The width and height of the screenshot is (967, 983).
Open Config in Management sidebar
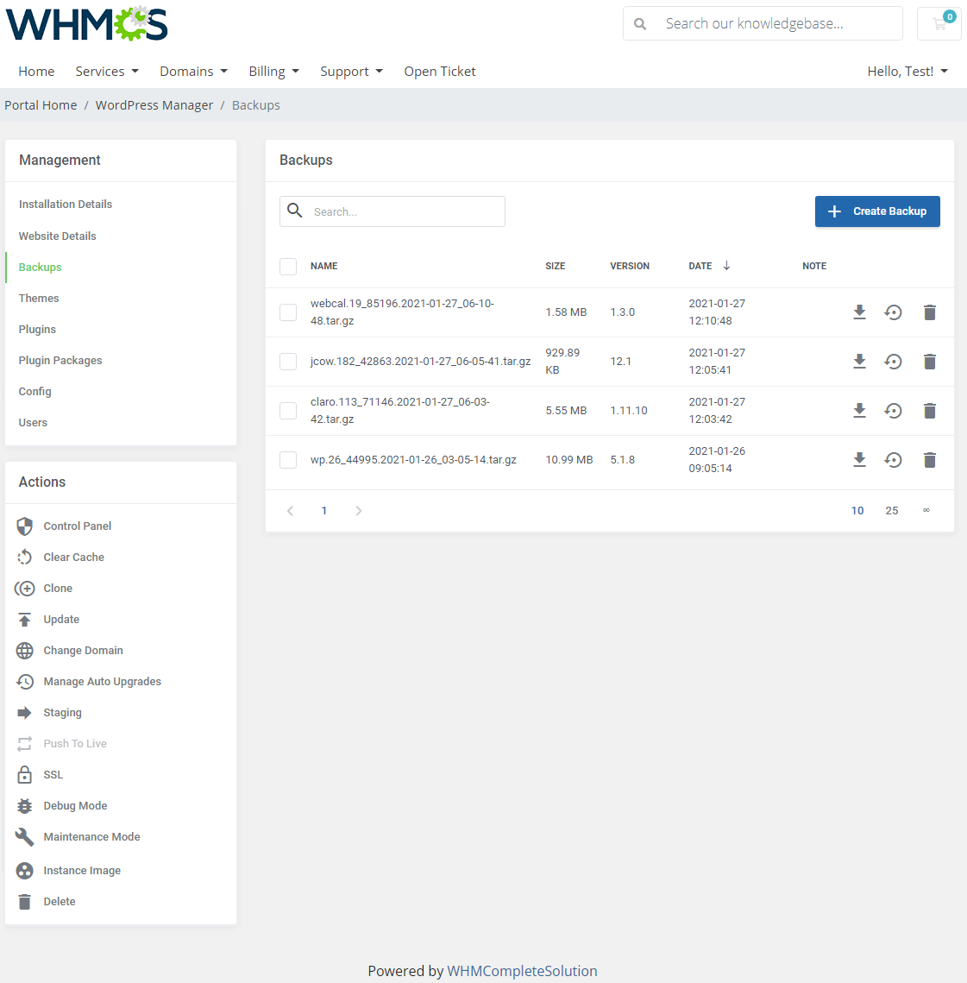tap(35, 392)
